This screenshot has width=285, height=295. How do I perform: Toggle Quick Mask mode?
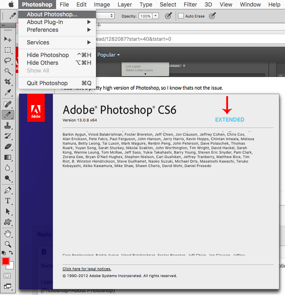(7, 275)
